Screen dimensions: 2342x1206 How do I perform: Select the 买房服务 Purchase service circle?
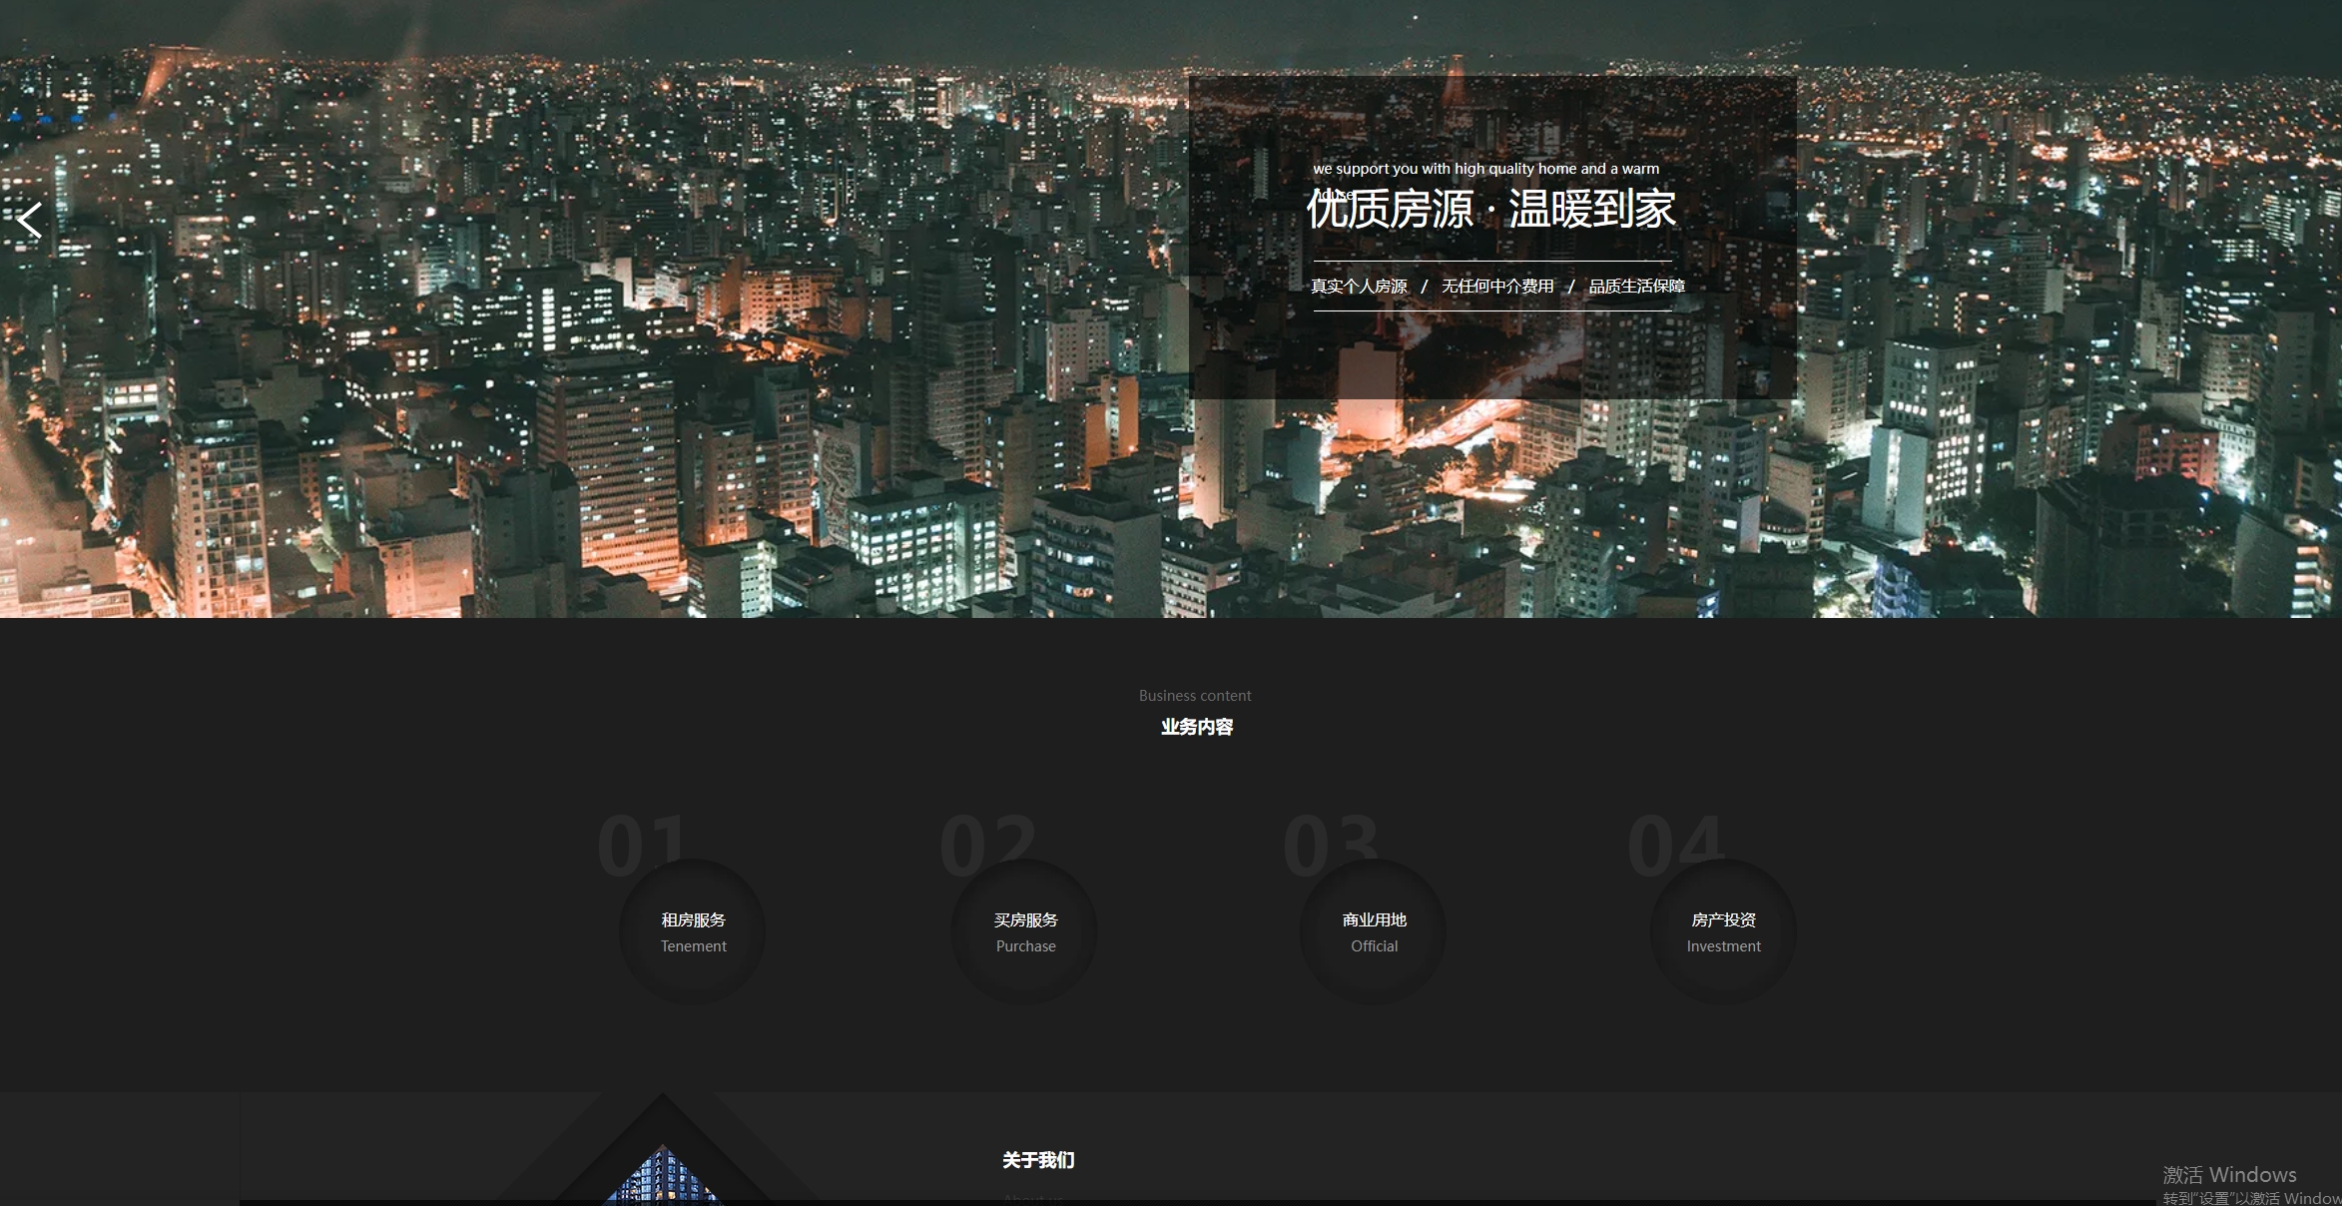click(x=1023, y=930)
